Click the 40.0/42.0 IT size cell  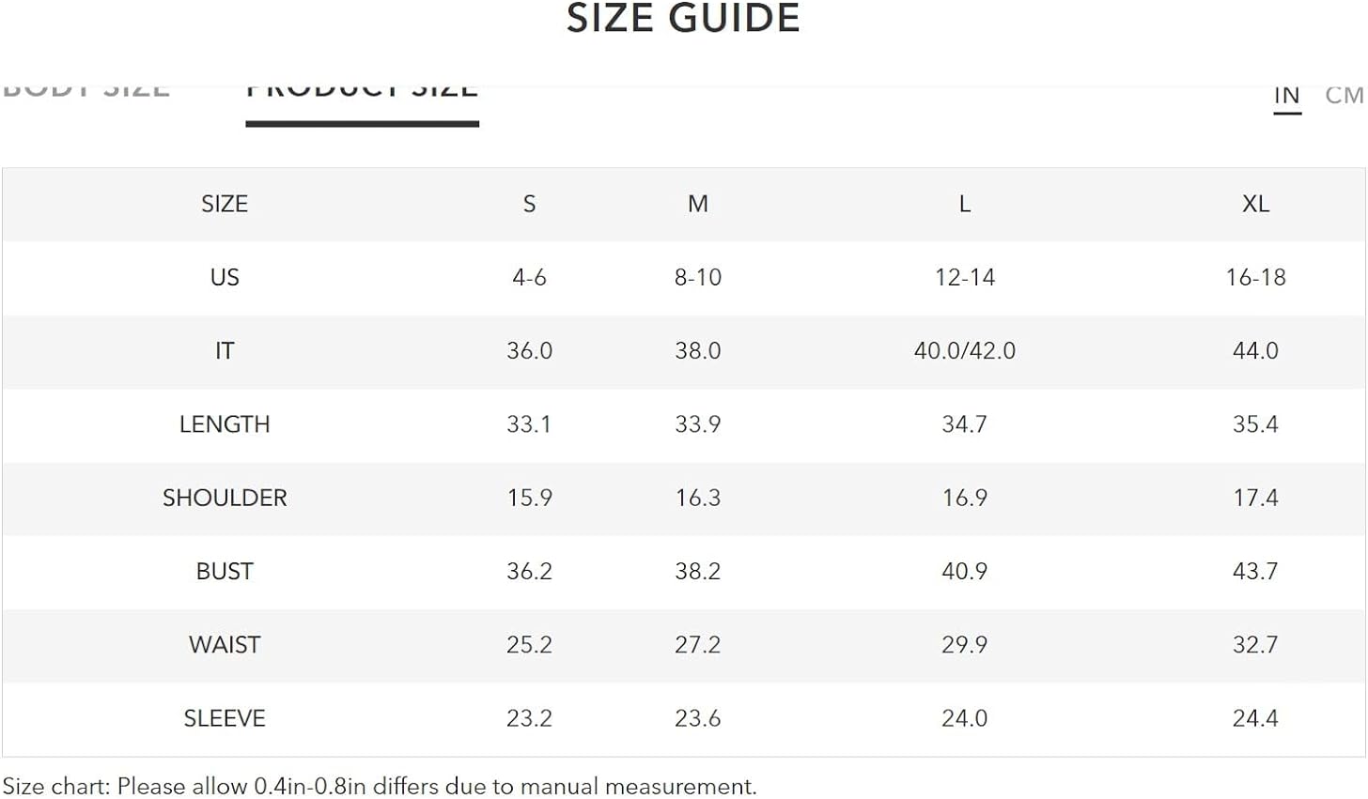964,350
